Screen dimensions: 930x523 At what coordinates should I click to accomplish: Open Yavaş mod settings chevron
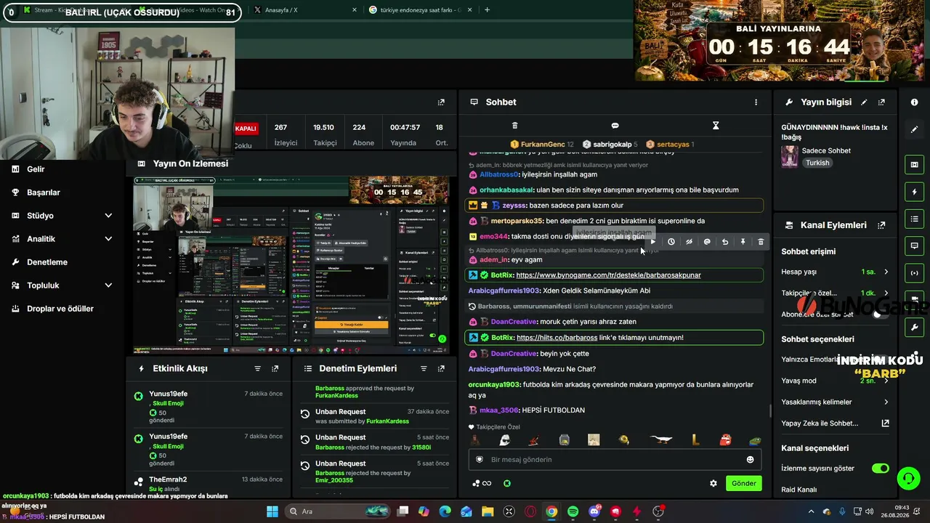click(886, 381)
